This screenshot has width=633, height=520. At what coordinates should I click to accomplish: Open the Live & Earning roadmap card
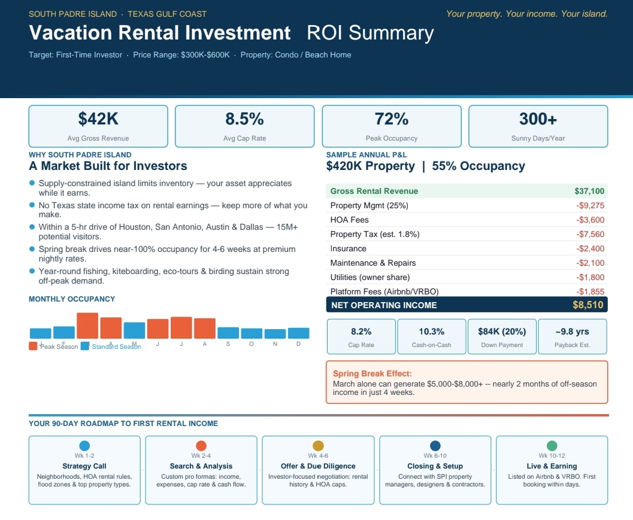[552, 470]
